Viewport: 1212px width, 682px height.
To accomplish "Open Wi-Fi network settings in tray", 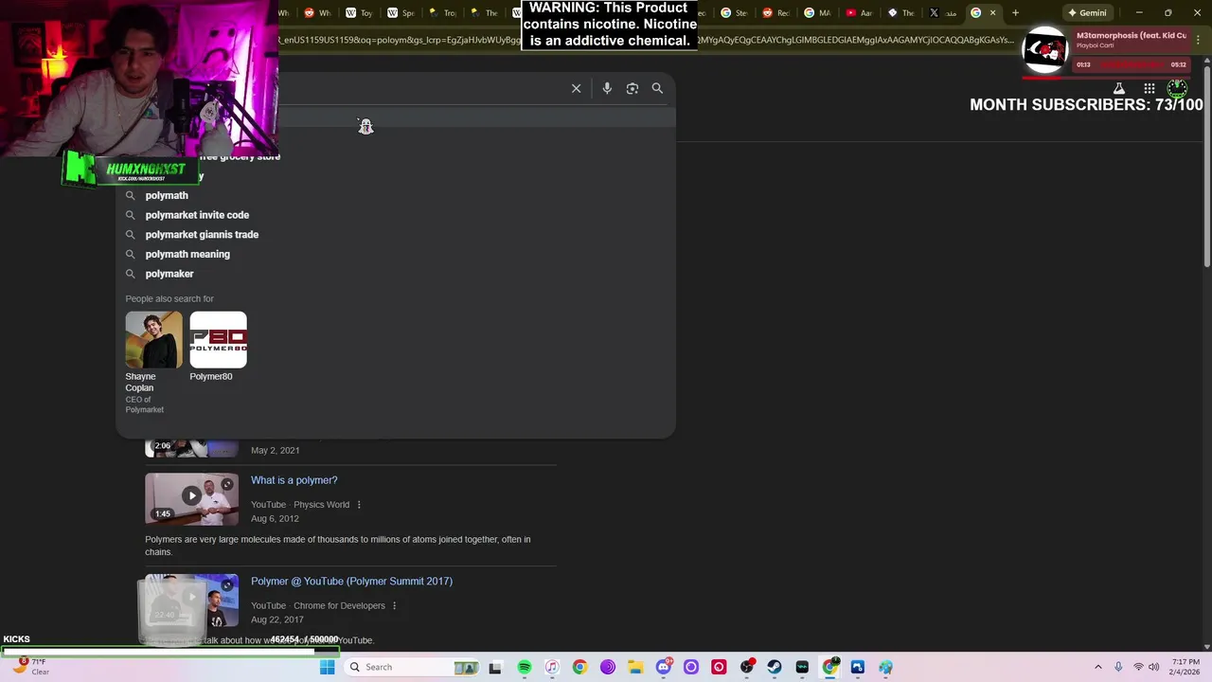I will point(1139,667).
